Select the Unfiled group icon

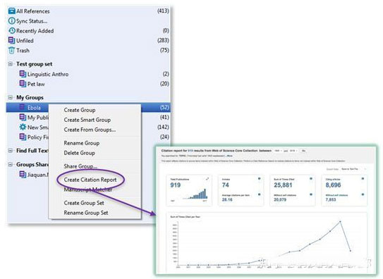coord(12,40)
